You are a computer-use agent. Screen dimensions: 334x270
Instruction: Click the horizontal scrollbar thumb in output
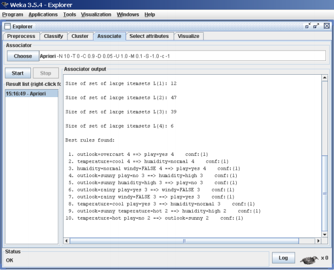184,241
